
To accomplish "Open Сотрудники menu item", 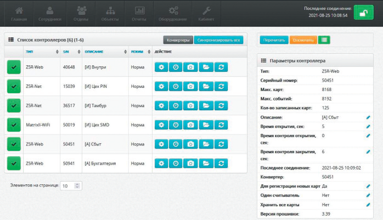I will [50, 14].
